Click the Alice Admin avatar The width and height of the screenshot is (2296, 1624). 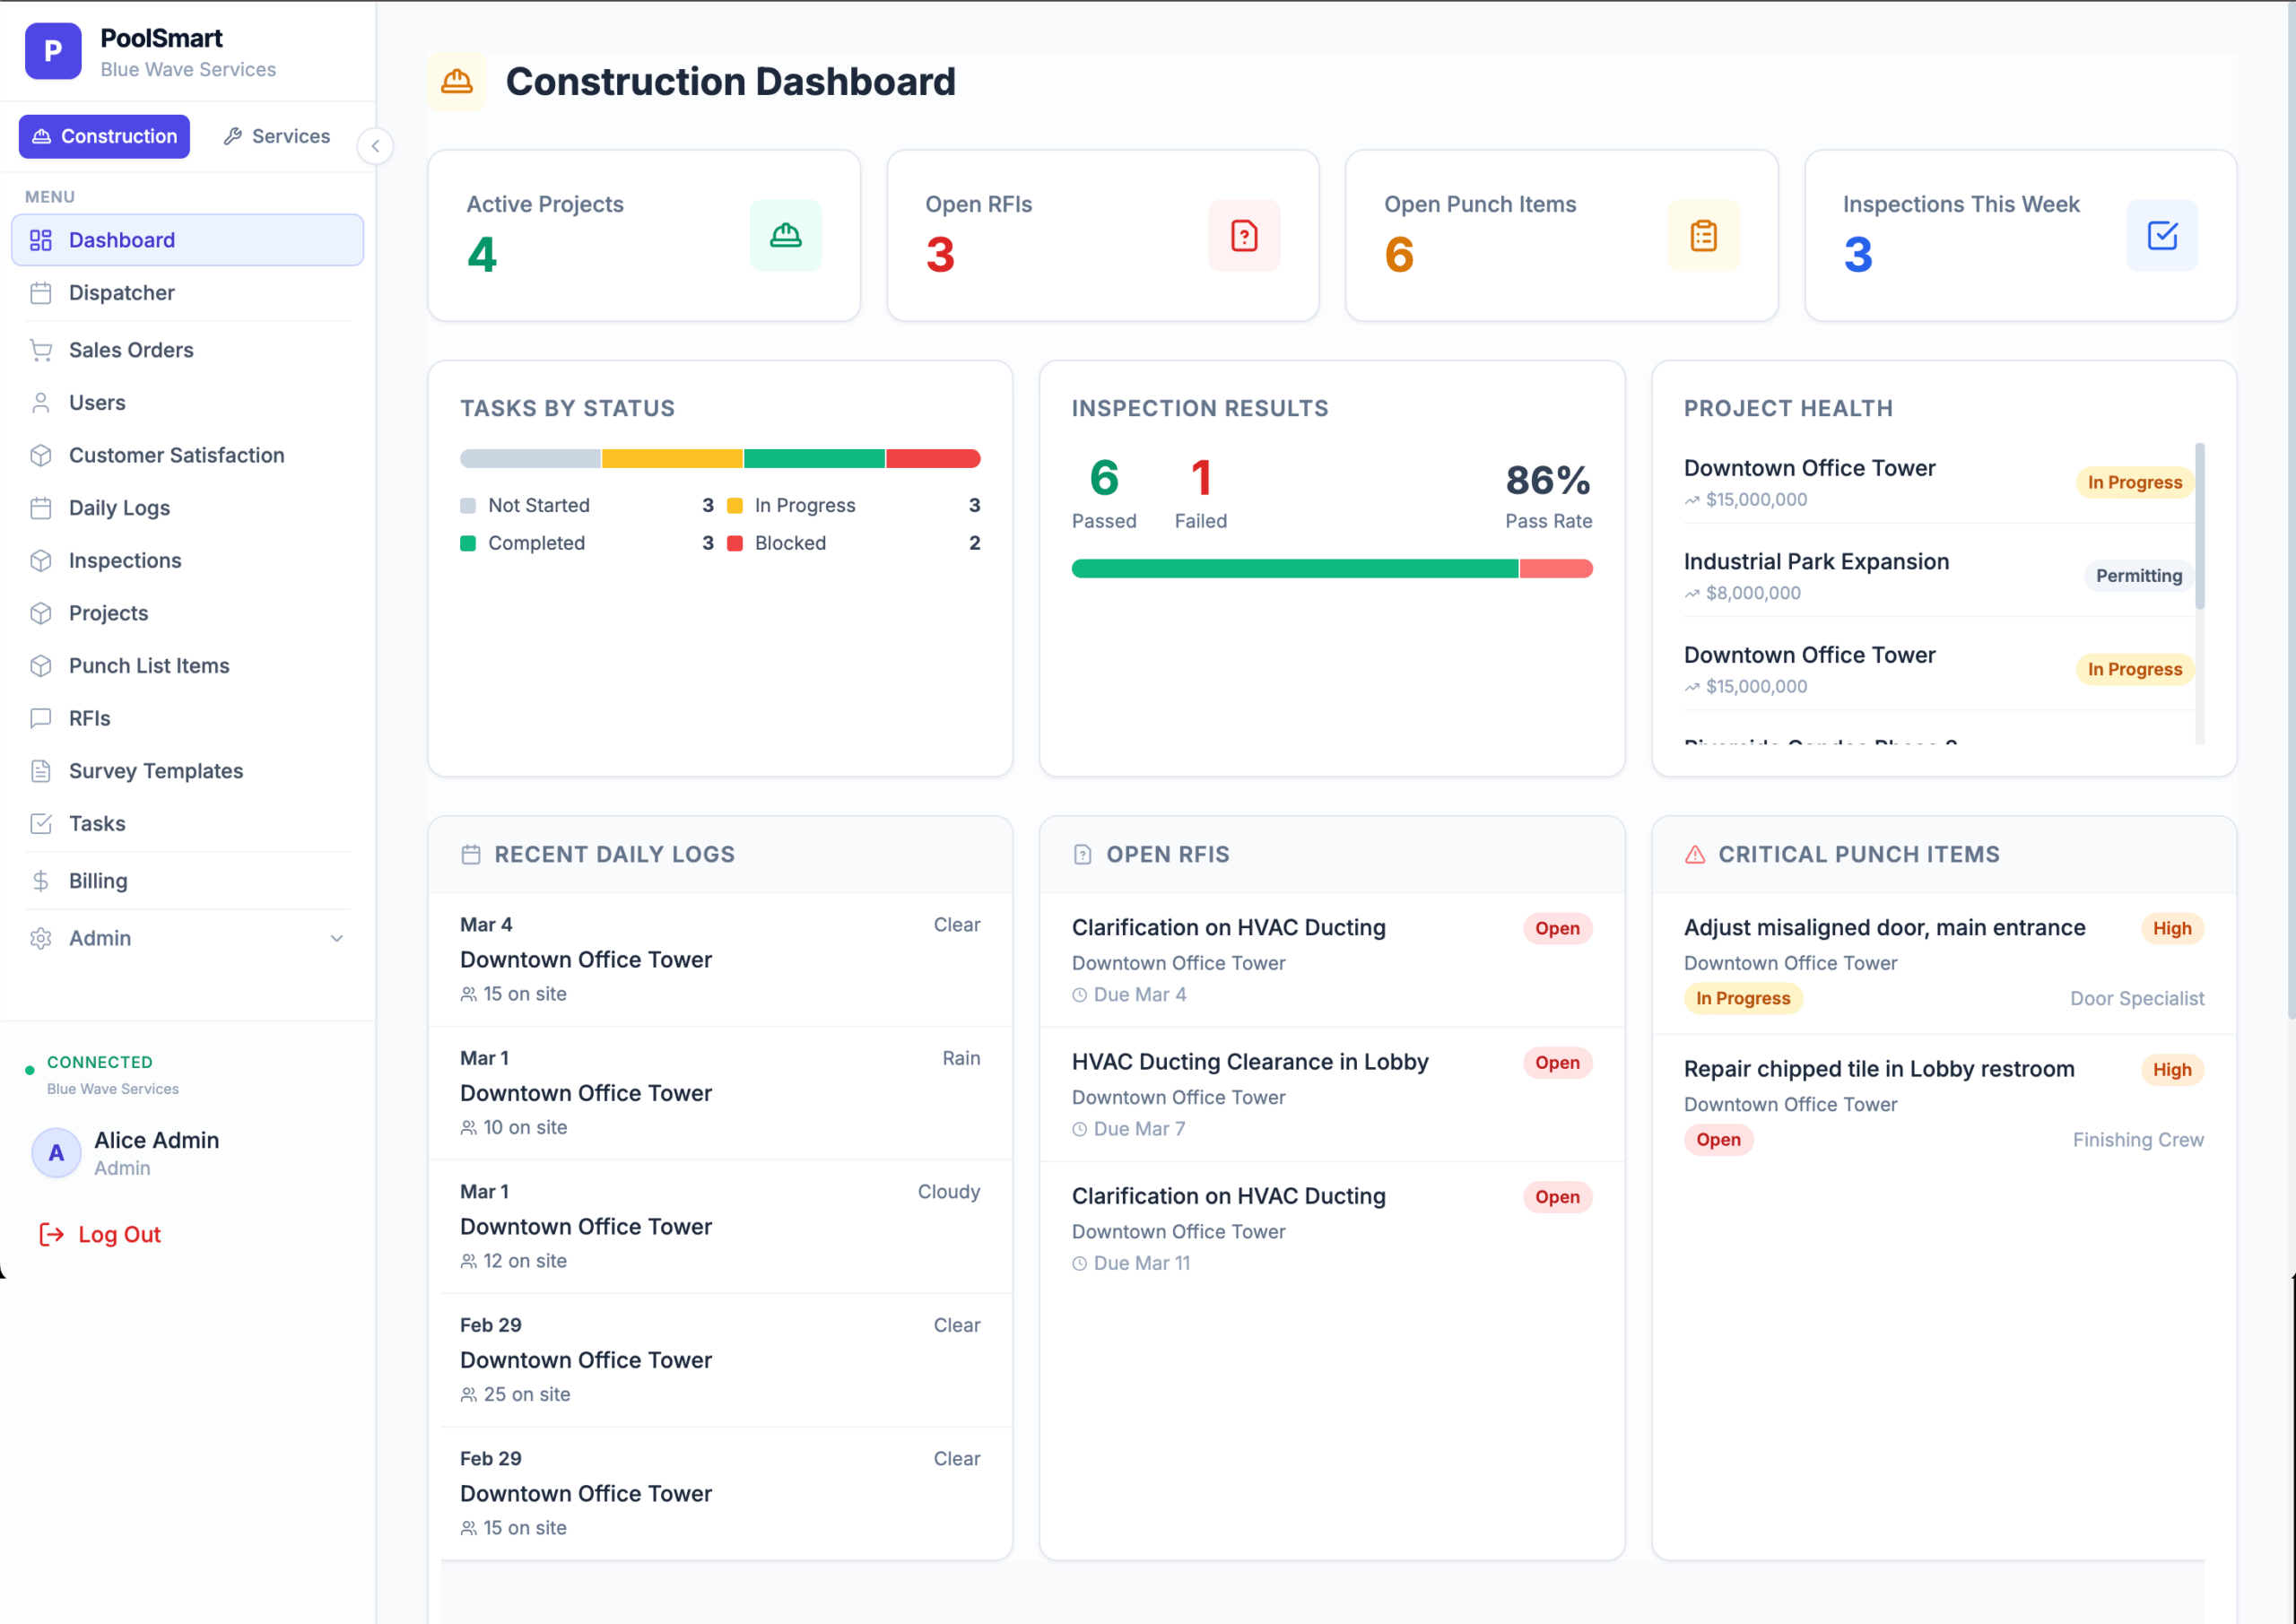57,1153
